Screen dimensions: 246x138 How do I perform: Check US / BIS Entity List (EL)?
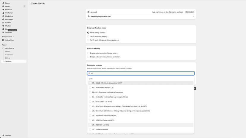(90, 125)
